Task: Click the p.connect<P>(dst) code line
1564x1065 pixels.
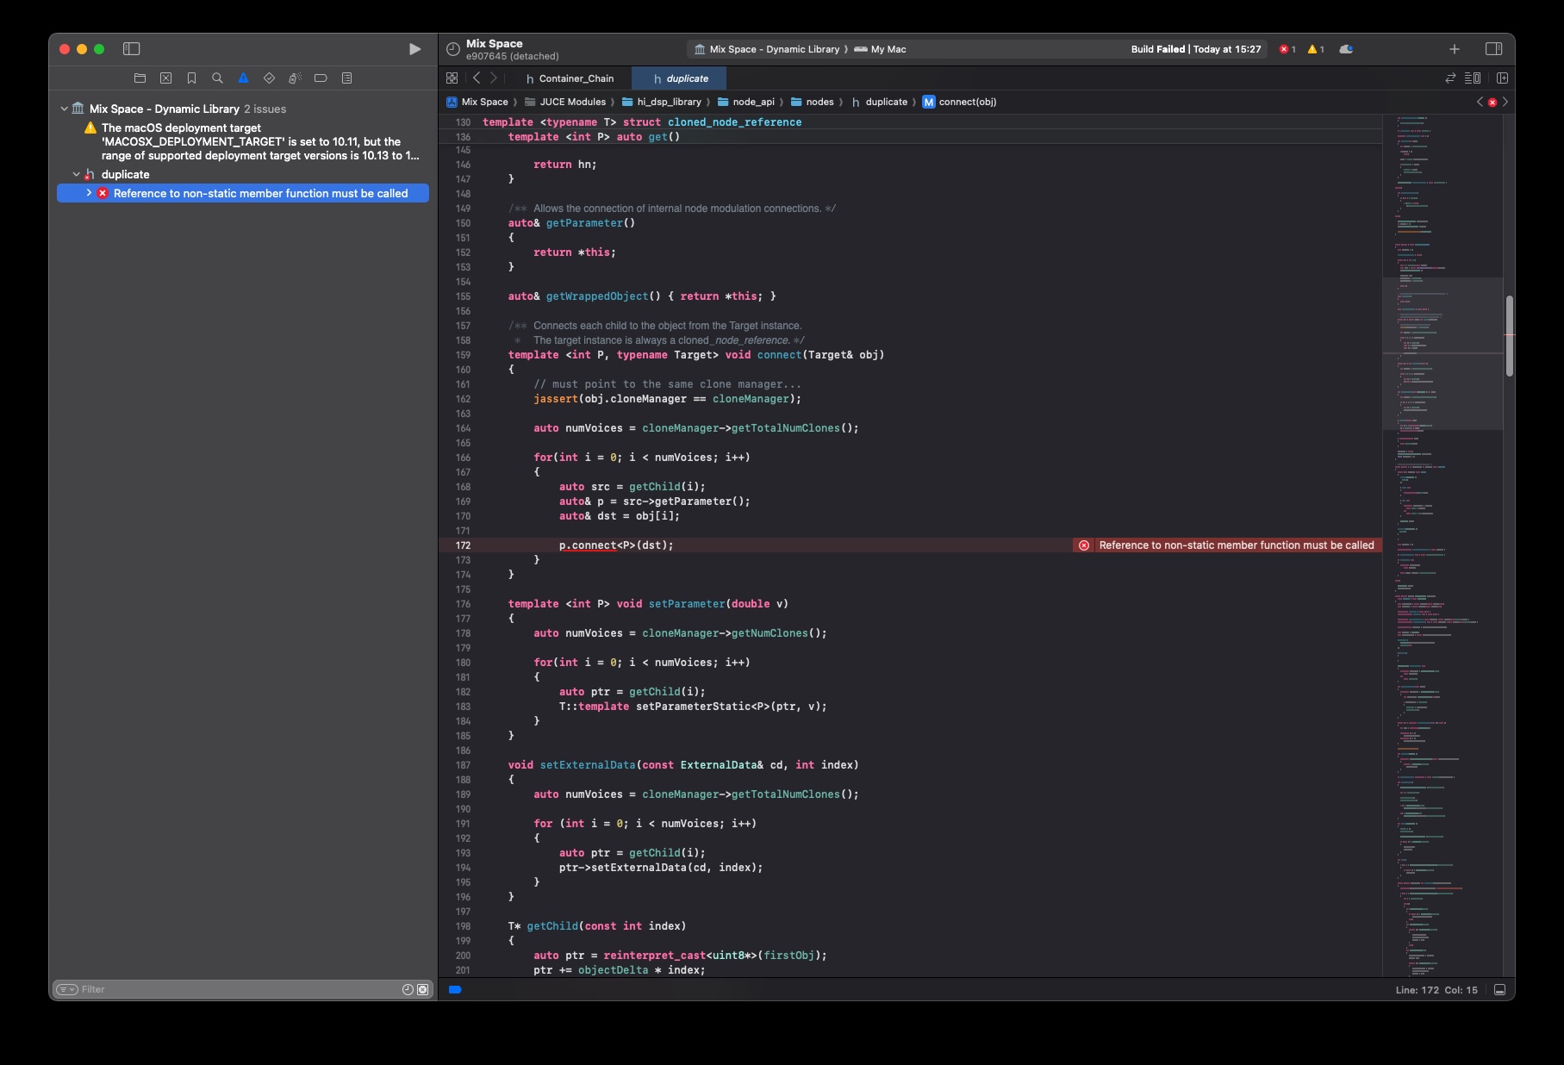Action: tap(616, 545)
